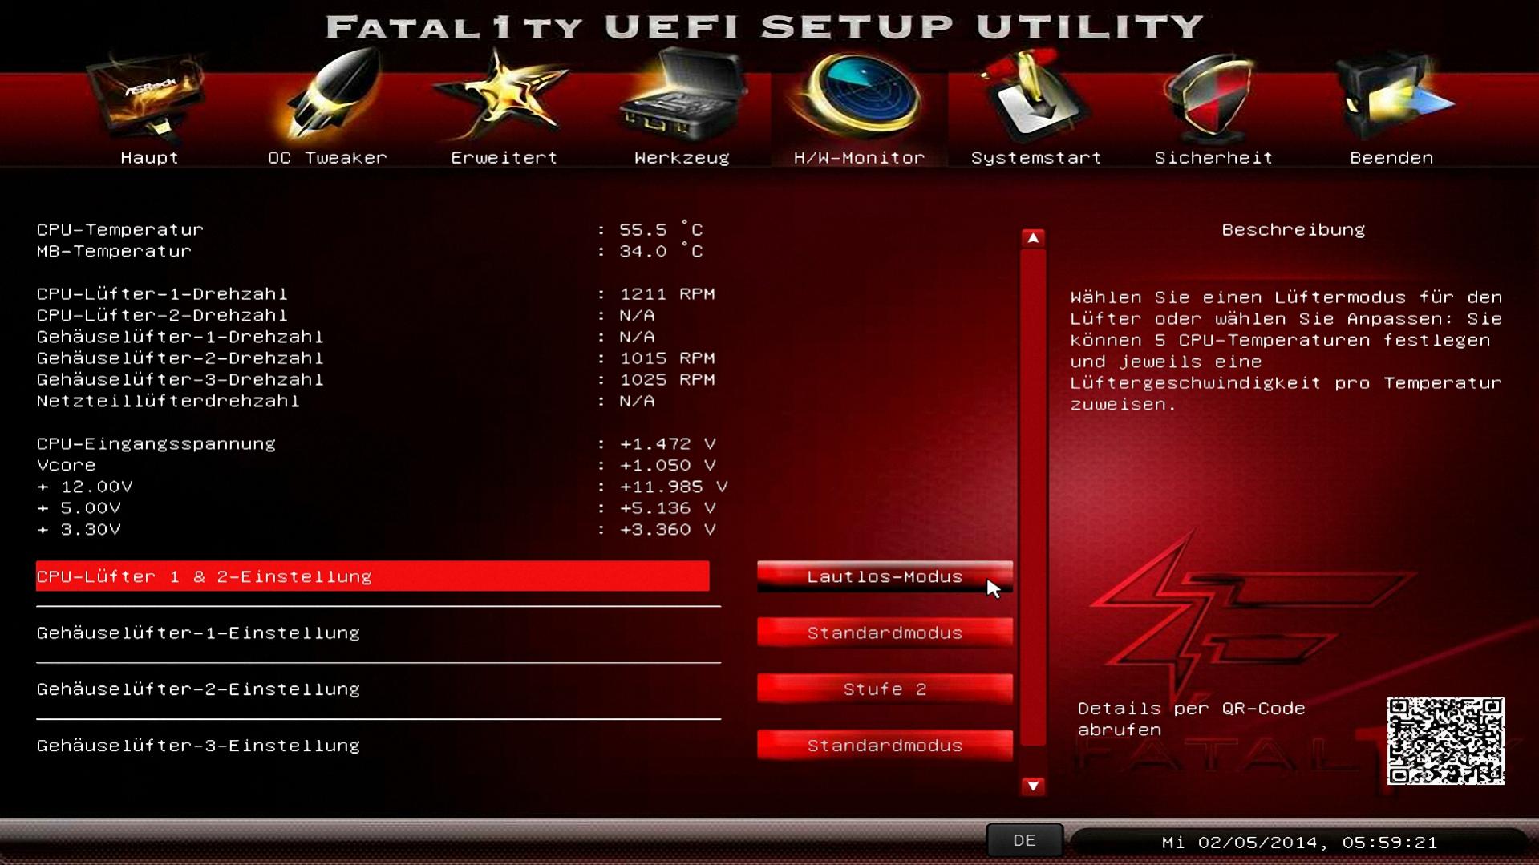This screenshot has height=865, width=1539.
Task: Click Netzteillüfterdrehzahl label
Action: click(x=168, y=401)
